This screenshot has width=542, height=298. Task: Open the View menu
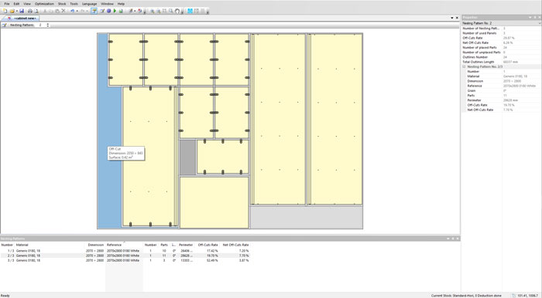[27, 4]
